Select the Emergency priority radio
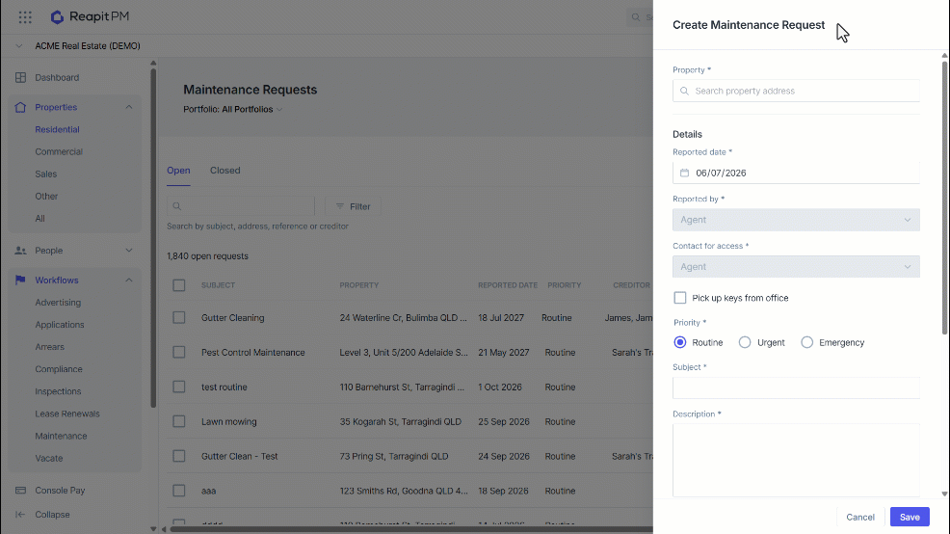This screenshot has height=534, width=950. 807,342
